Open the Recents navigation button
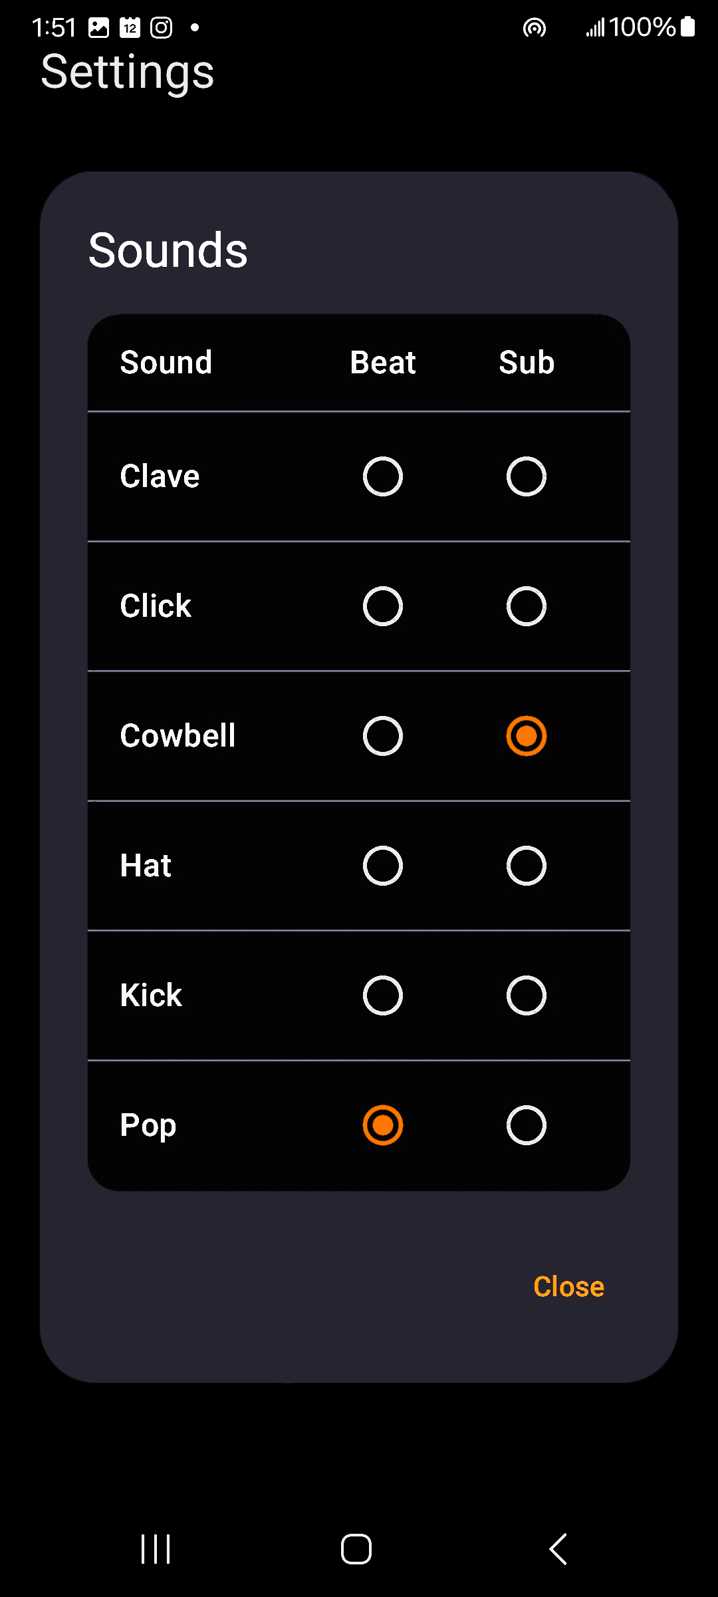Image resolution: width=718 pixels, height=1597 pixels. point(154,1548)
